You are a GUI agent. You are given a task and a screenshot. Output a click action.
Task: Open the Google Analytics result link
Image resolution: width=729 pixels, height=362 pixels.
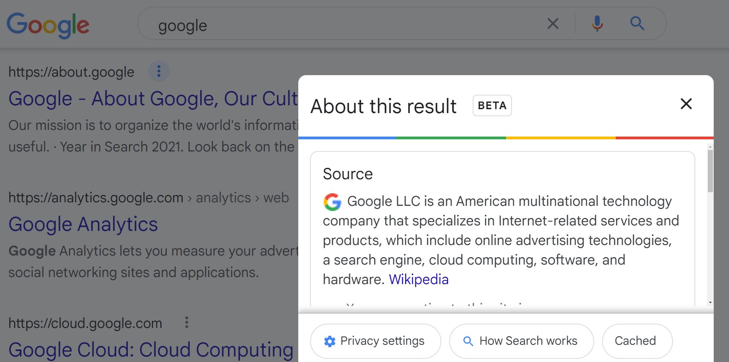coord(83,224)
